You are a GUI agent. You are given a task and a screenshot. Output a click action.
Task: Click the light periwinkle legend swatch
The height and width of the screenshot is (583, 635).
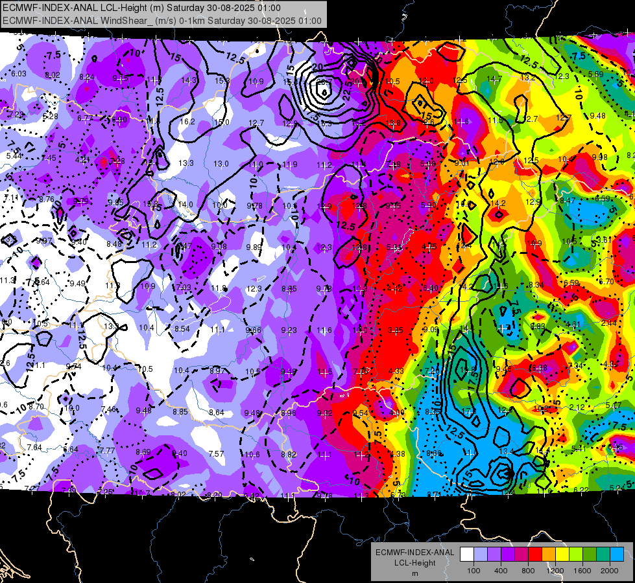click(x=481, y=554)
